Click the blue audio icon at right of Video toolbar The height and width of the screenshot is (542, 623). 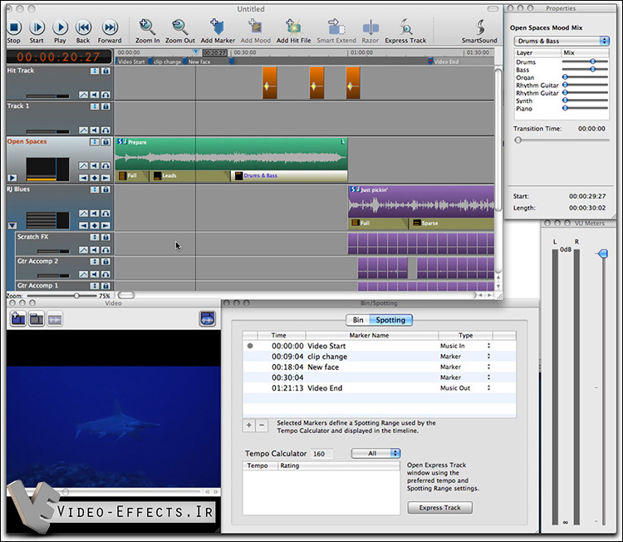(x=208, y=319)
